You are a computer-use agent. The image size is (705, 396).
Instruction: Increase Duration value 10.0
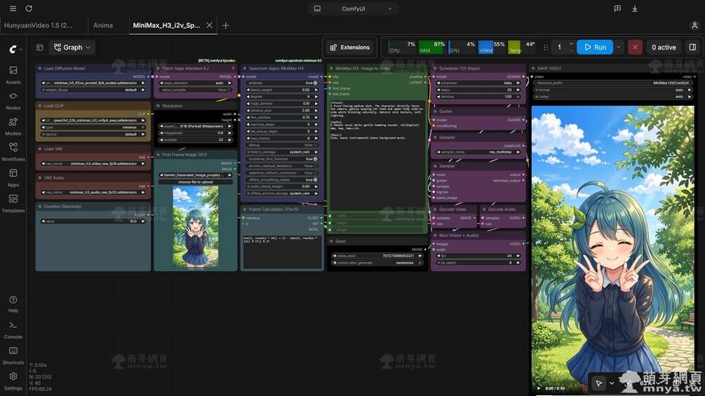pos(143,221)
